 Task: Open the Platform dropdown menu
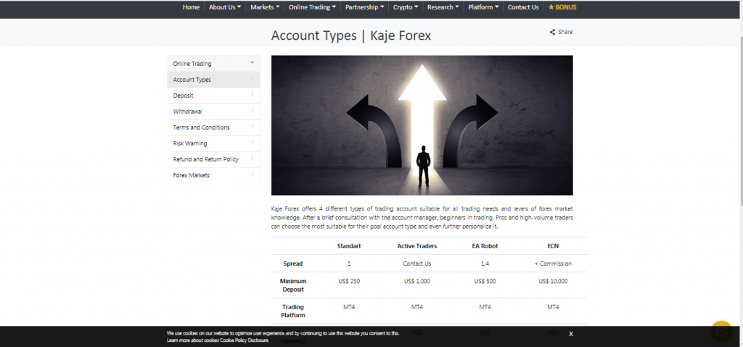click(x=483, y=7)
